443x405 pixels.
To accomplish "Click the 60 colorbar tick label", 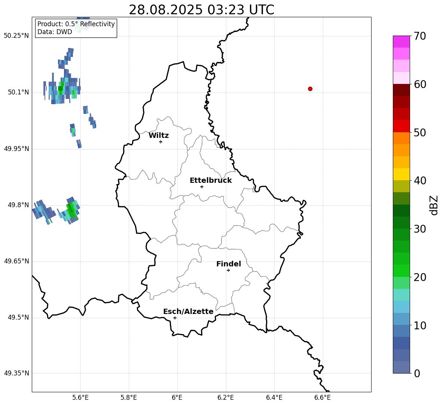I will point(419,84).
